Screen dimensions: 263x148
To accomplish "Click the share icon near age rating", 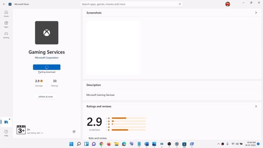I will click(x=74, y=132).
